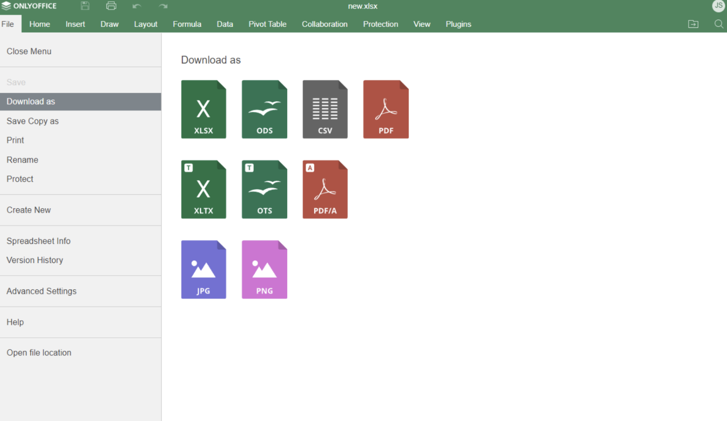Screen dimensions: 727x421
Task: Click Create New
Action: click(x=80, y=210)
